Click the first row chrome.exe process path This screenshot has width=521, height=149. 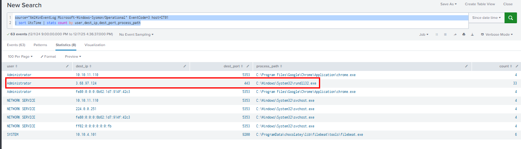(306, 75)
